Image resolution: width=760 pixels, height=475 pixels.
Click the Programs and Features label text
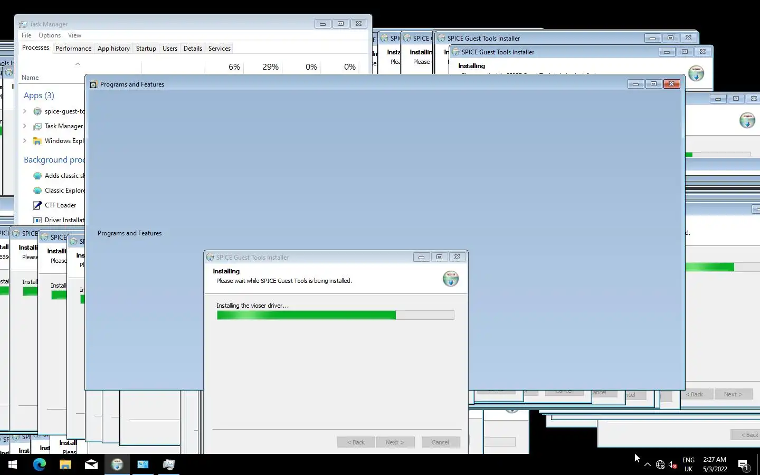point(129,233)
